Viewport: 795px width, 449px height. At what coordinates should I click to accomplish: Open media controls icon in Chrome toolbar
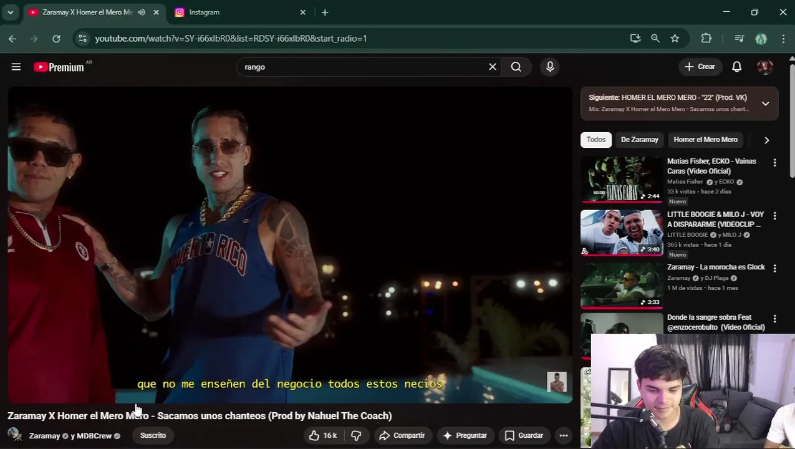740,39
